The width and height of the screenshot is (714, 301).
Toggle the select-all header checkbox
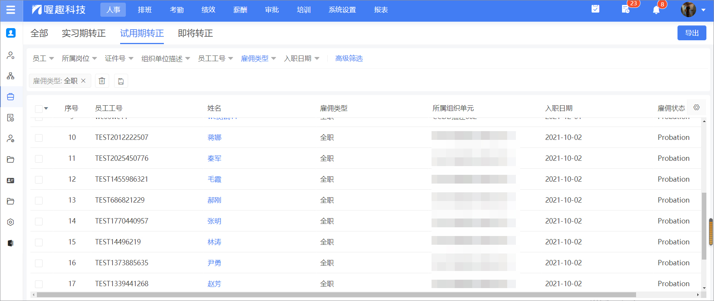[x=39, y=109]
